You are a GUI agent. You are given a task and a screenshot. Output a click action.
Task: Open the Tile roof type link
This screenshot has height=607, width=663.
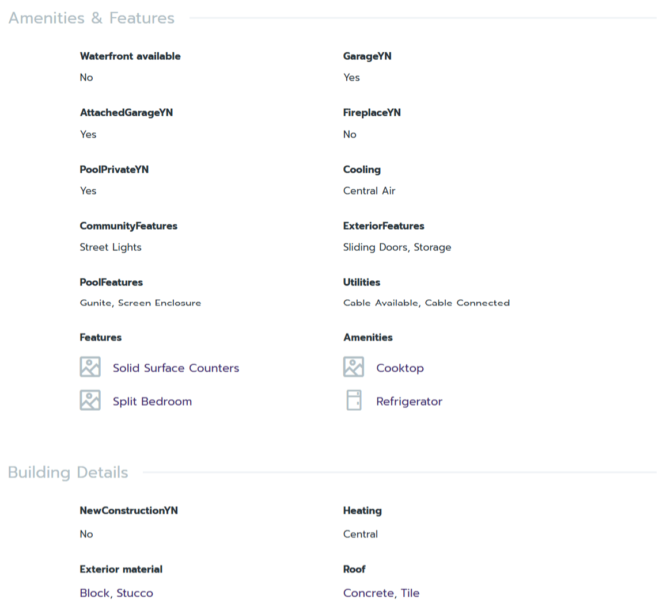pyautogui.click(x=410, y=593)
